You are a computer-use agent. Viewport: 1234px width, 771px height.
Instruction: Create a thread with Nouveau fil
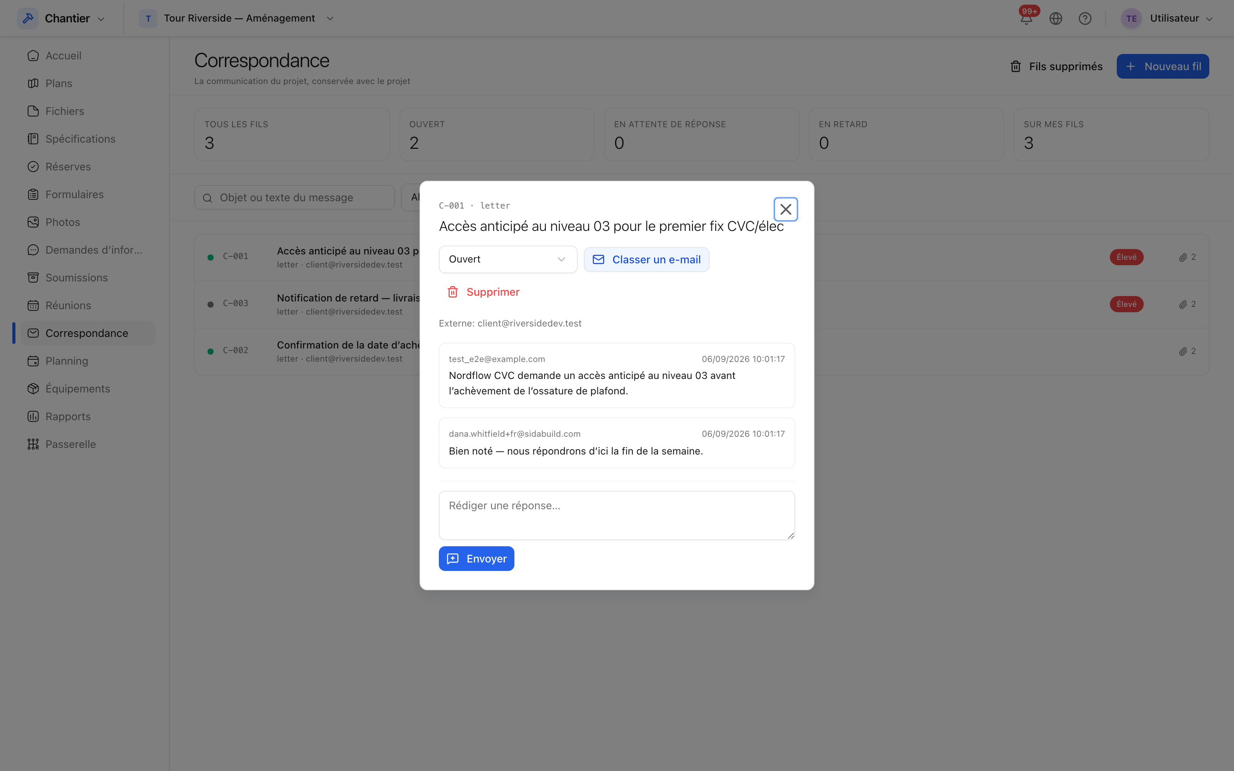pyautogui.click(x=1163, y=66)
